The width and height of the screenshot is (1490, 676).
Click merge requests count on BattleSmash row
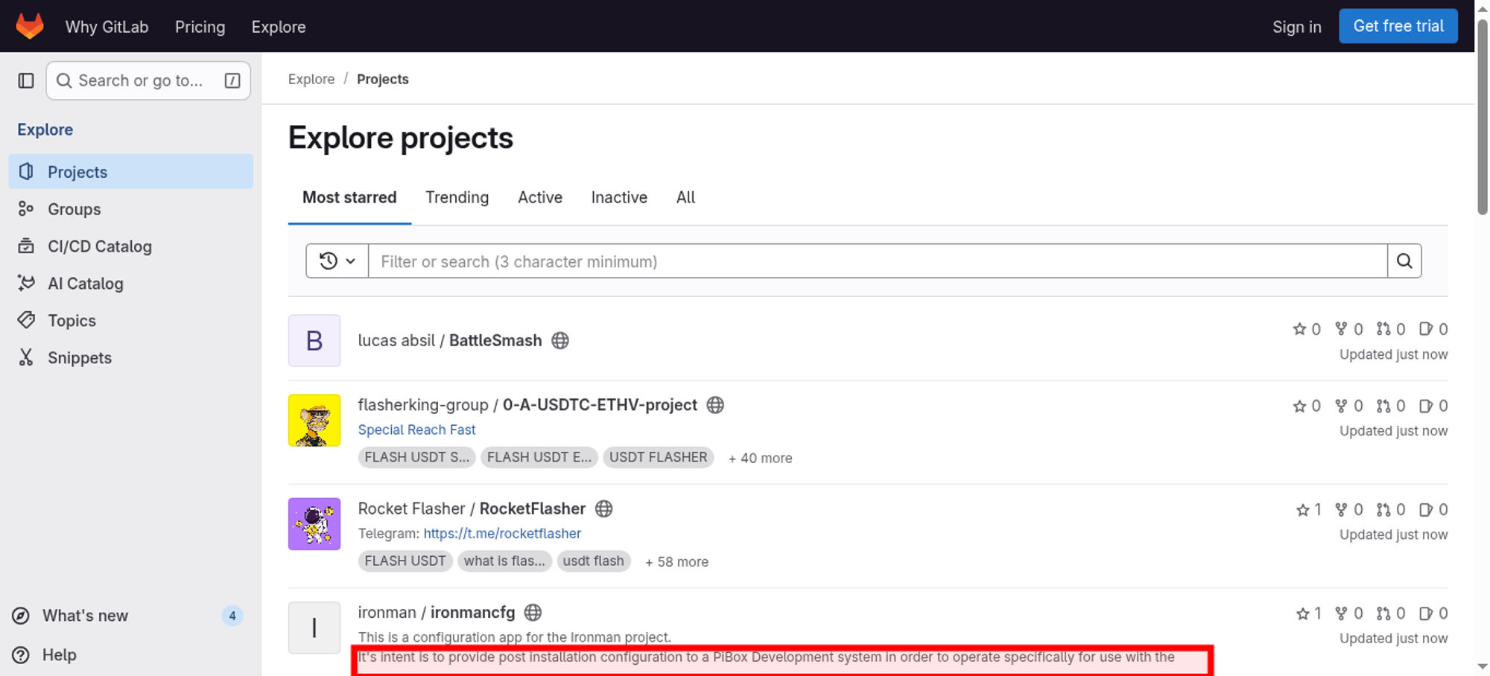click(x=1391, y=329)
